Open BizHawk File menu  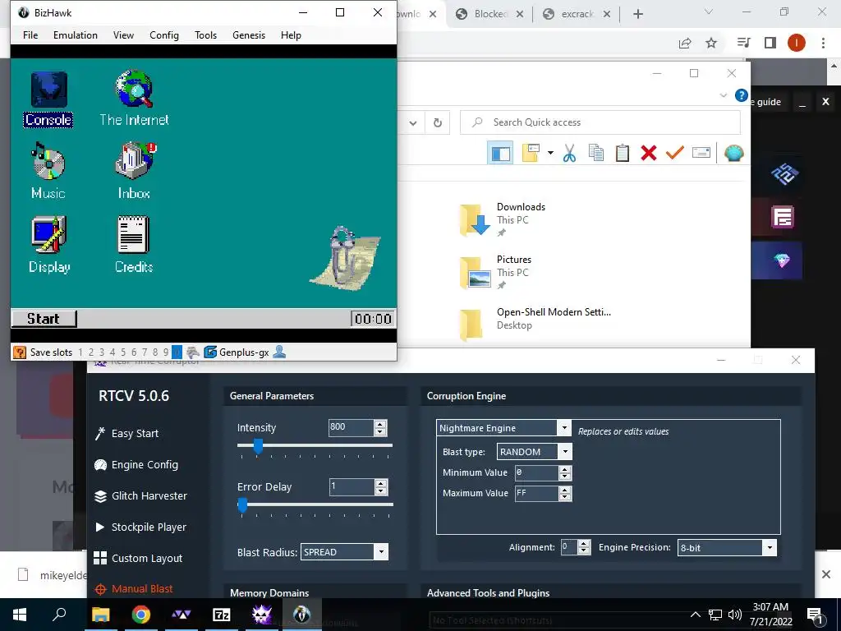[x=30, y=35]
